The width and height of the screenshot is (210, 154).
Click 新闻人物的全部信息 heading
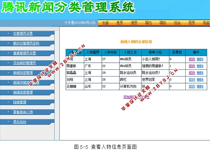[x=136, y=42]
